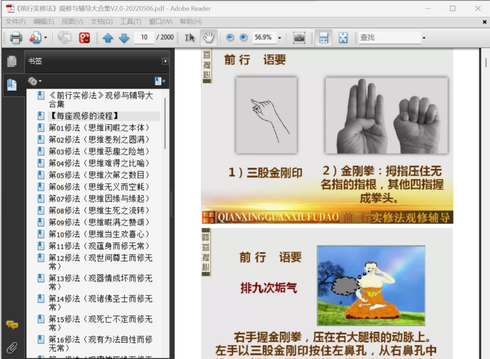This screenshot has width=490, height=359.
Task: Click the document vertical scrollbar thumb
Action: [x=486, y=63]
